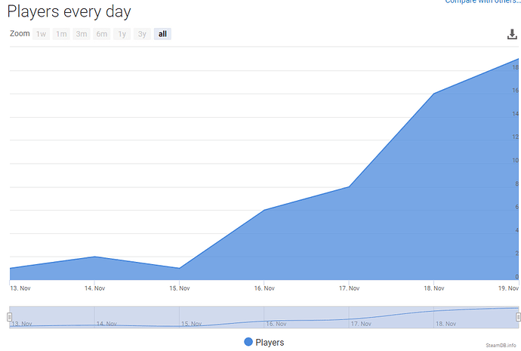521x351 pixels.
Task: Set zoom range to 1w
Action: [x=42, y=34]
